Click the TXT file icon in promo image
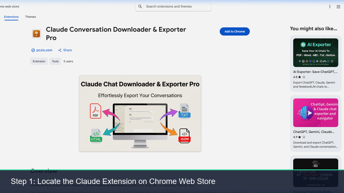The image size is (344, 193). (184, 111)
